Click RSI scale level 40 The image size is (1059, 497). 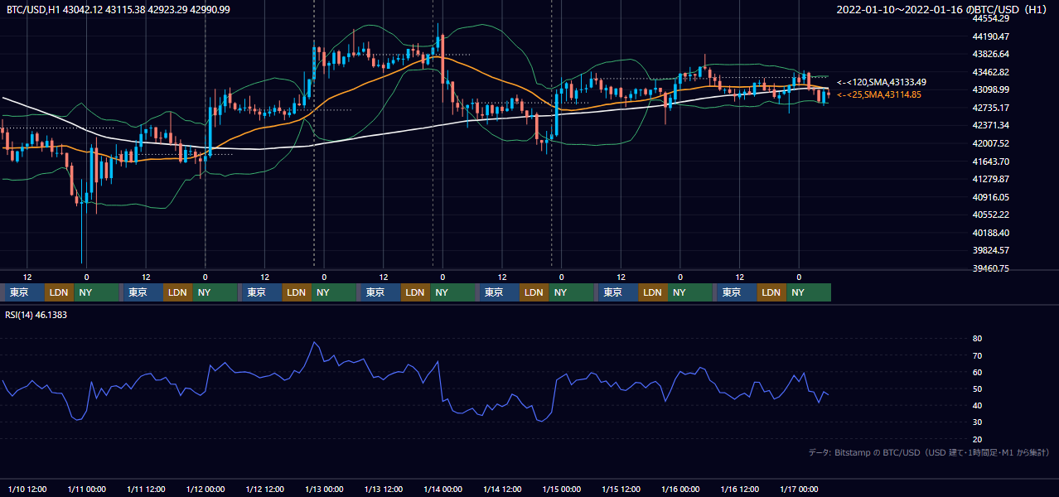click(978, 405)
